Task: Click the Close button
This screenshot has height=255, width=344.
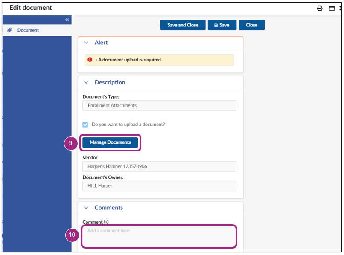Action: point(251,25)
